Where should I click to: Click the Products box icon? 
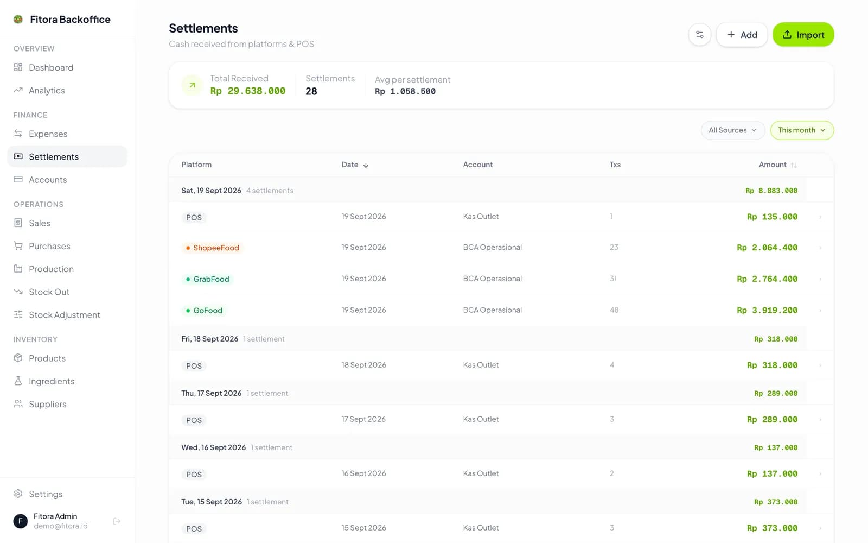pyautogui.click(x=18, y=358)
